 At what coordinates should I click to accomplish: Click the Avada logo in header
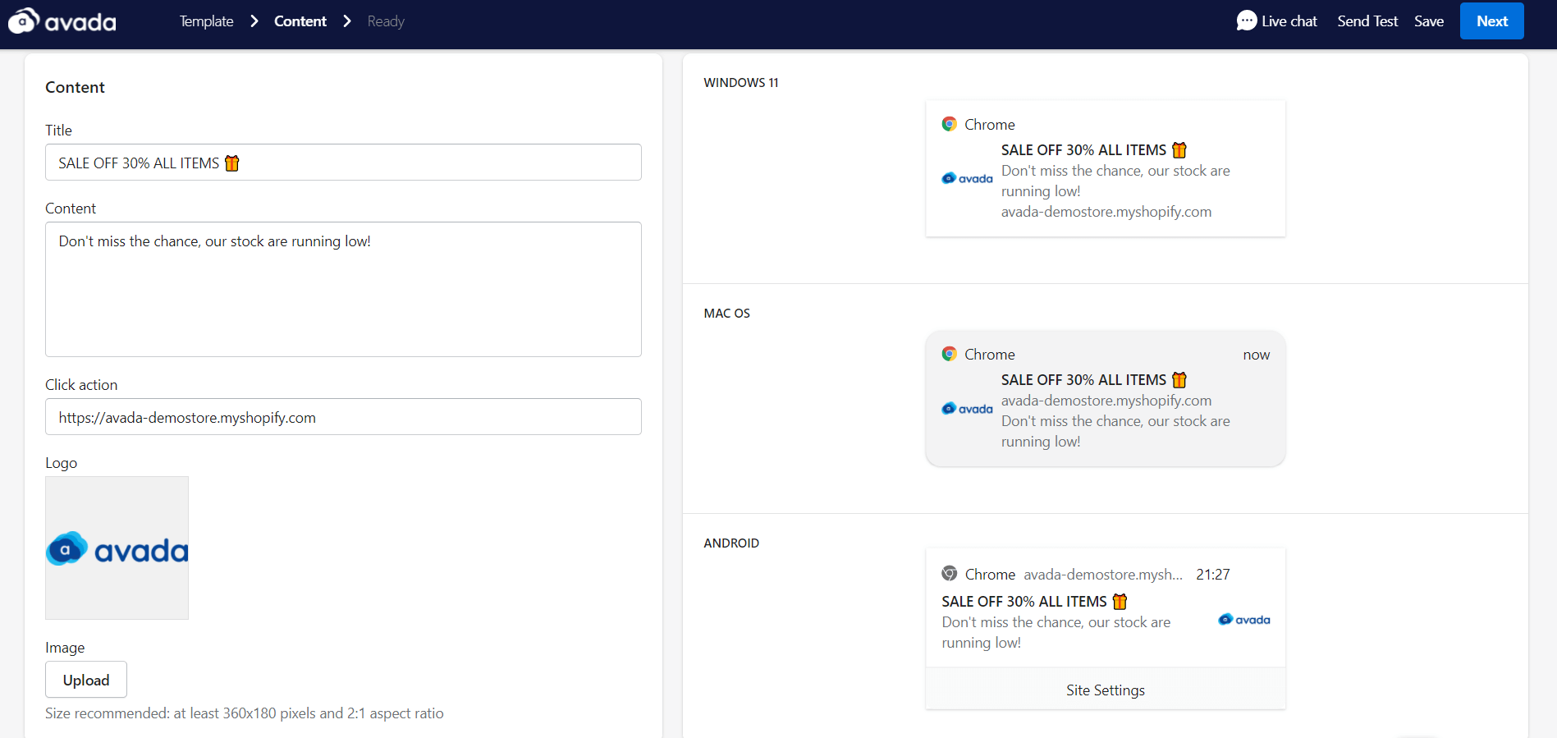coord(62,21)
